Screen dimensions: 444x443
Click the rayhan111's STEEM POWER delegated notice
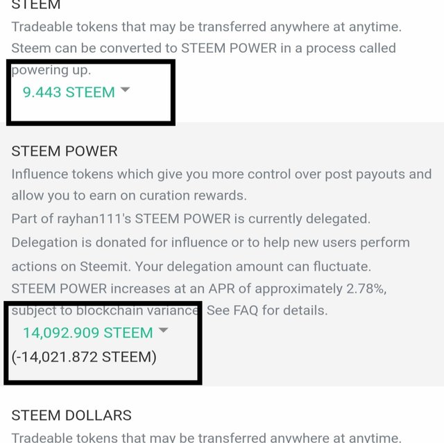(x=191, y=219)
